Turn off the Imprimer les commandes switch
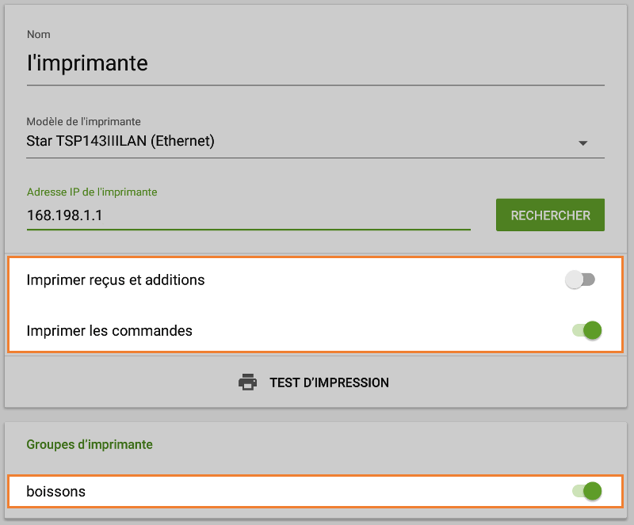The width and height of the screenshot is (634, 525). [586, 330]
